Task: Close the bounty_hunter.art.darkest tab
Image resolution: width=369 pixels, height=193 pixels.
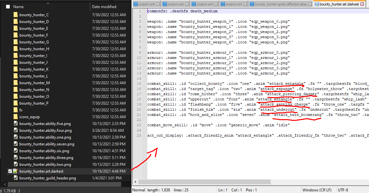Action: (x=362, y=4)
